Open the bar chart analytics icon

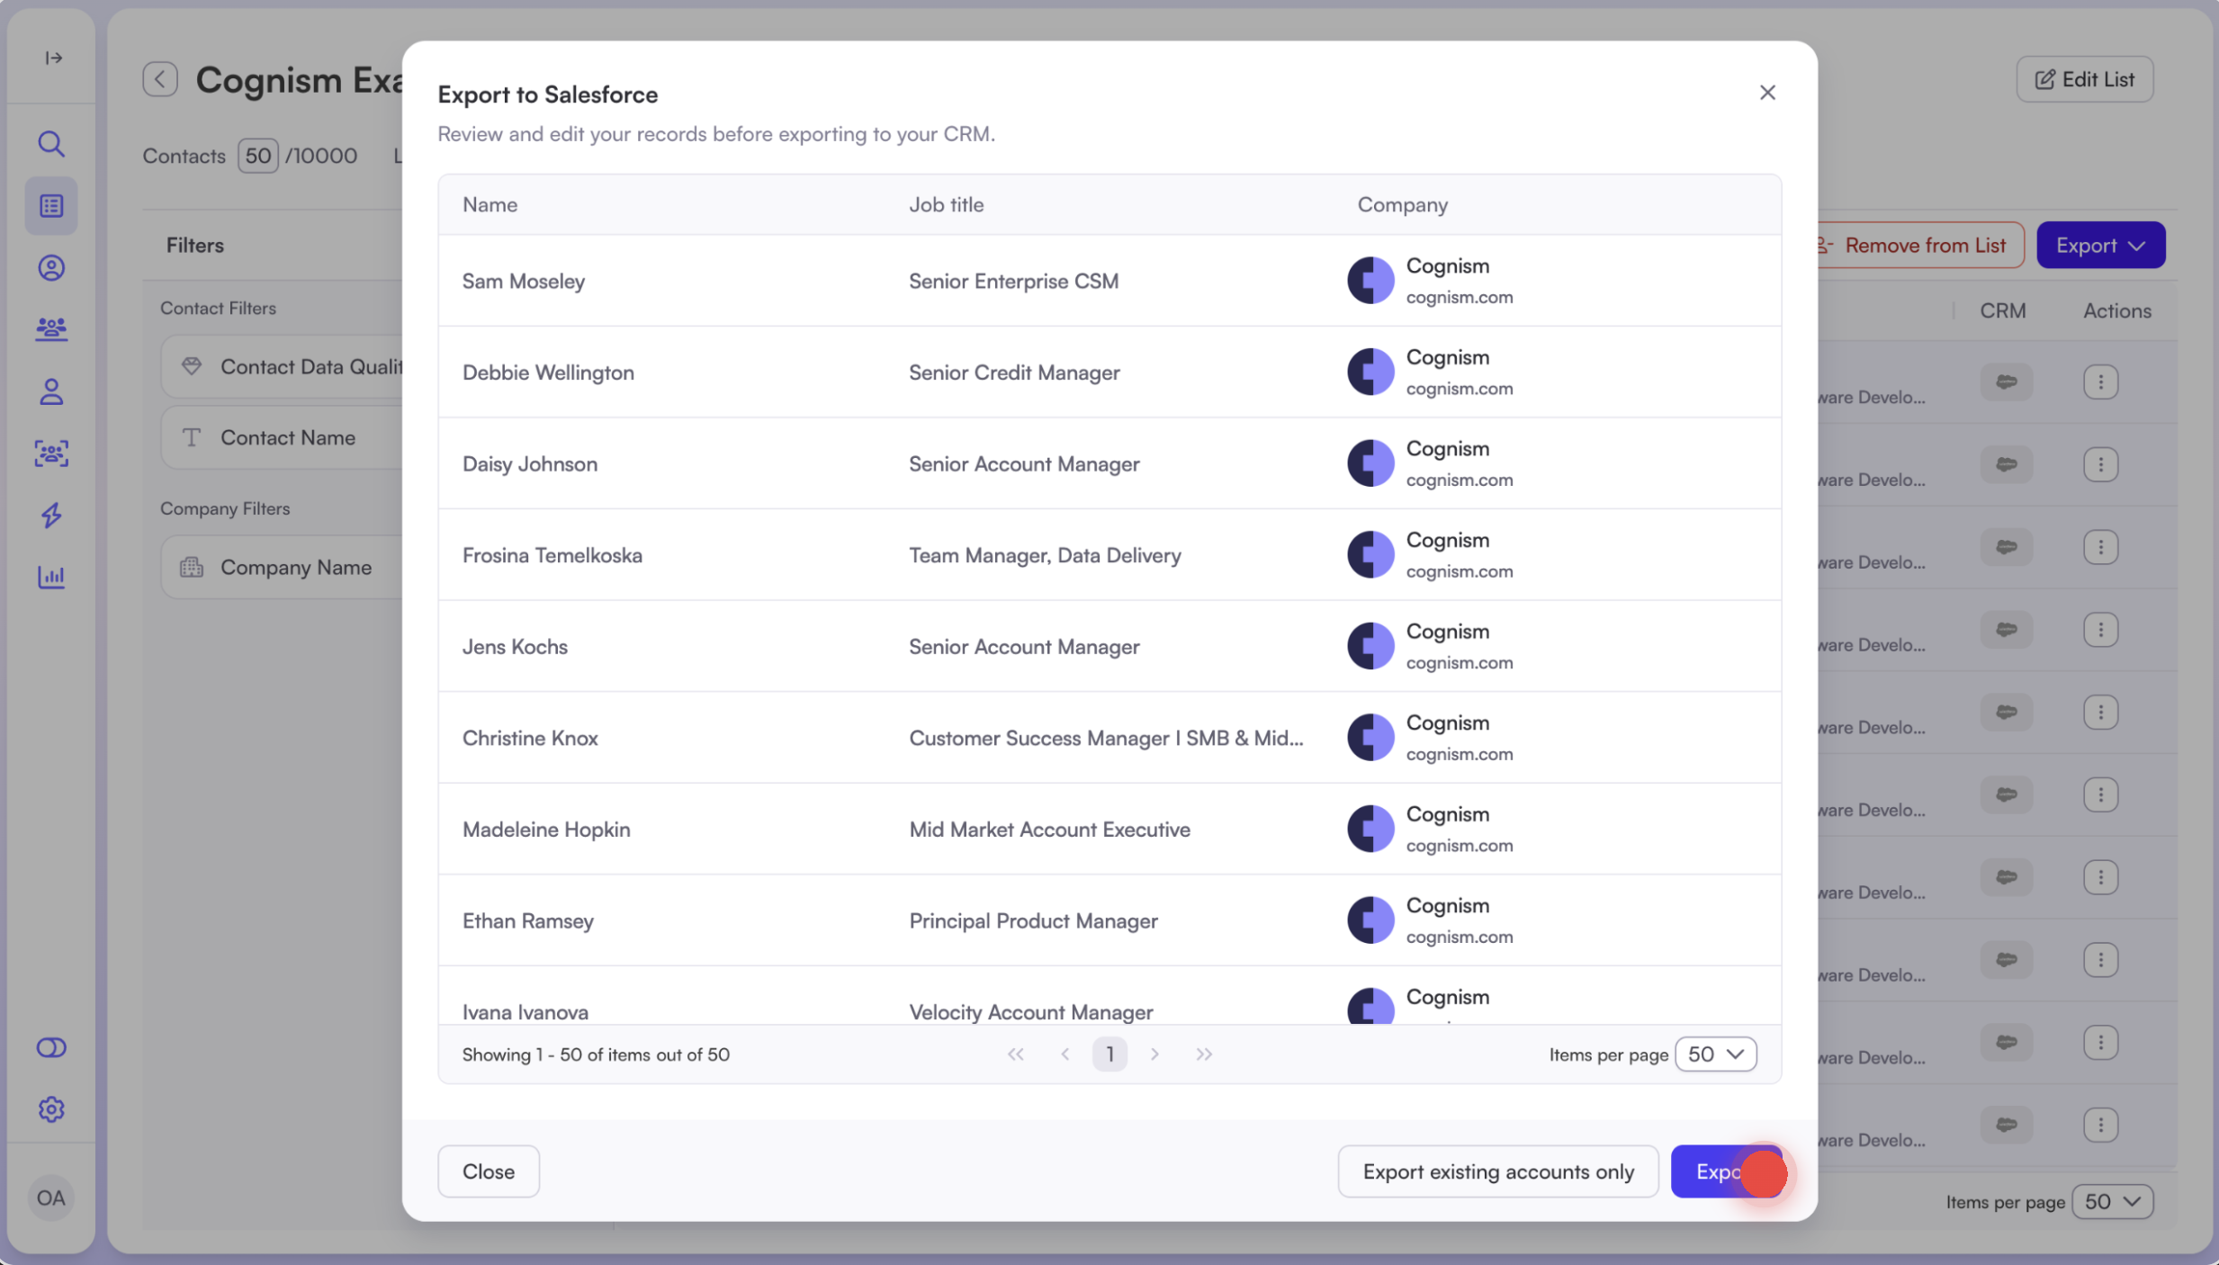point(51,577)
